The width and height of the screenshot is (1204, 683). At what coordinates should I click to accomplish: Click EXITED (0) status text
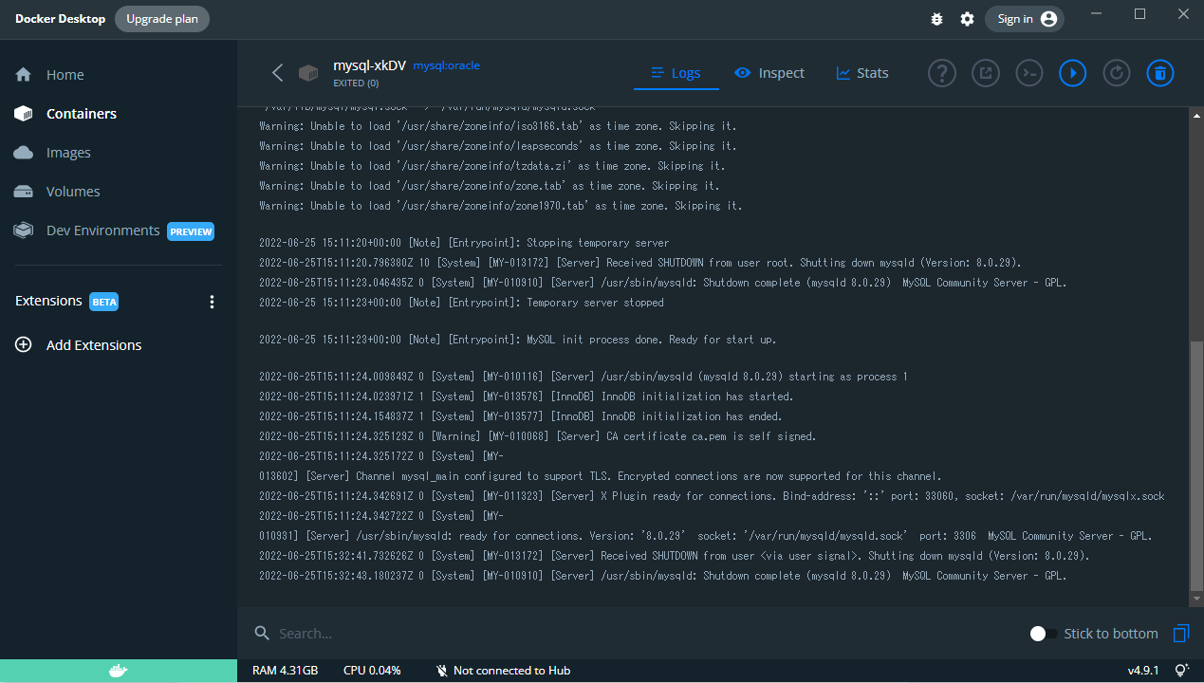click(356, 83)
